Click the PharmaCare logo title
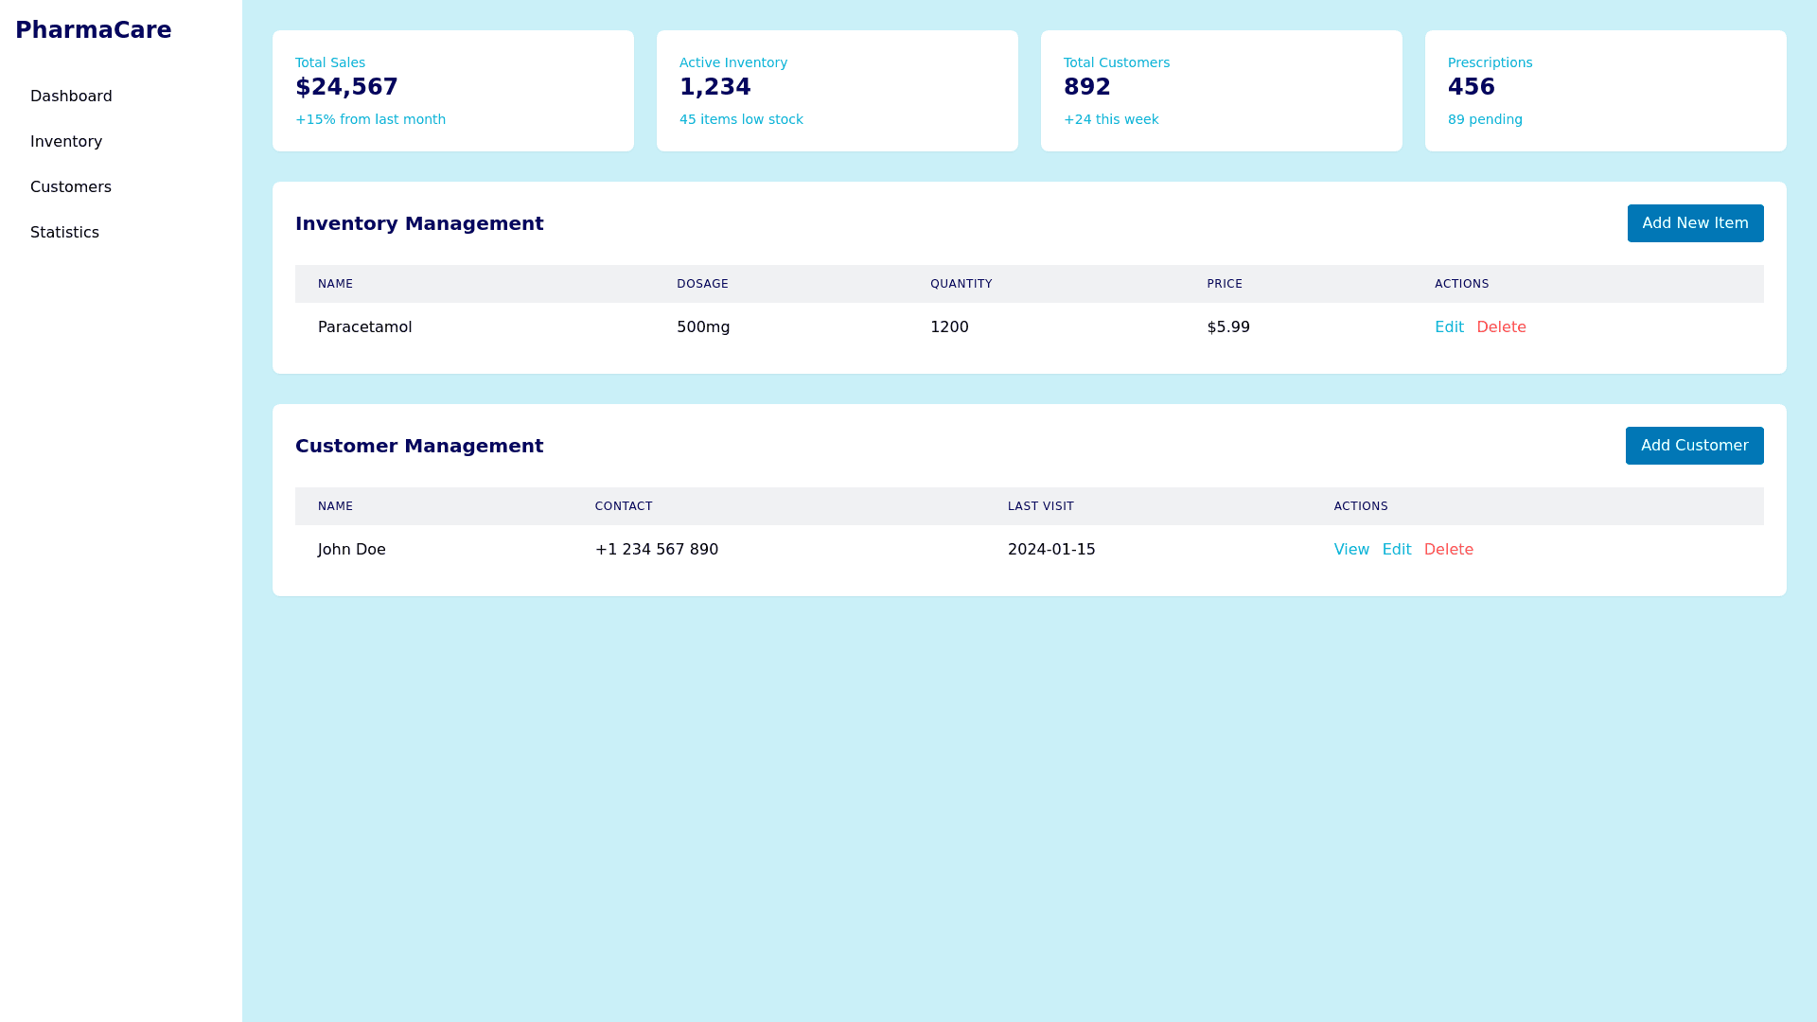The height and width of the screenshot is (1022, 1817). click(x=94, y=30)
